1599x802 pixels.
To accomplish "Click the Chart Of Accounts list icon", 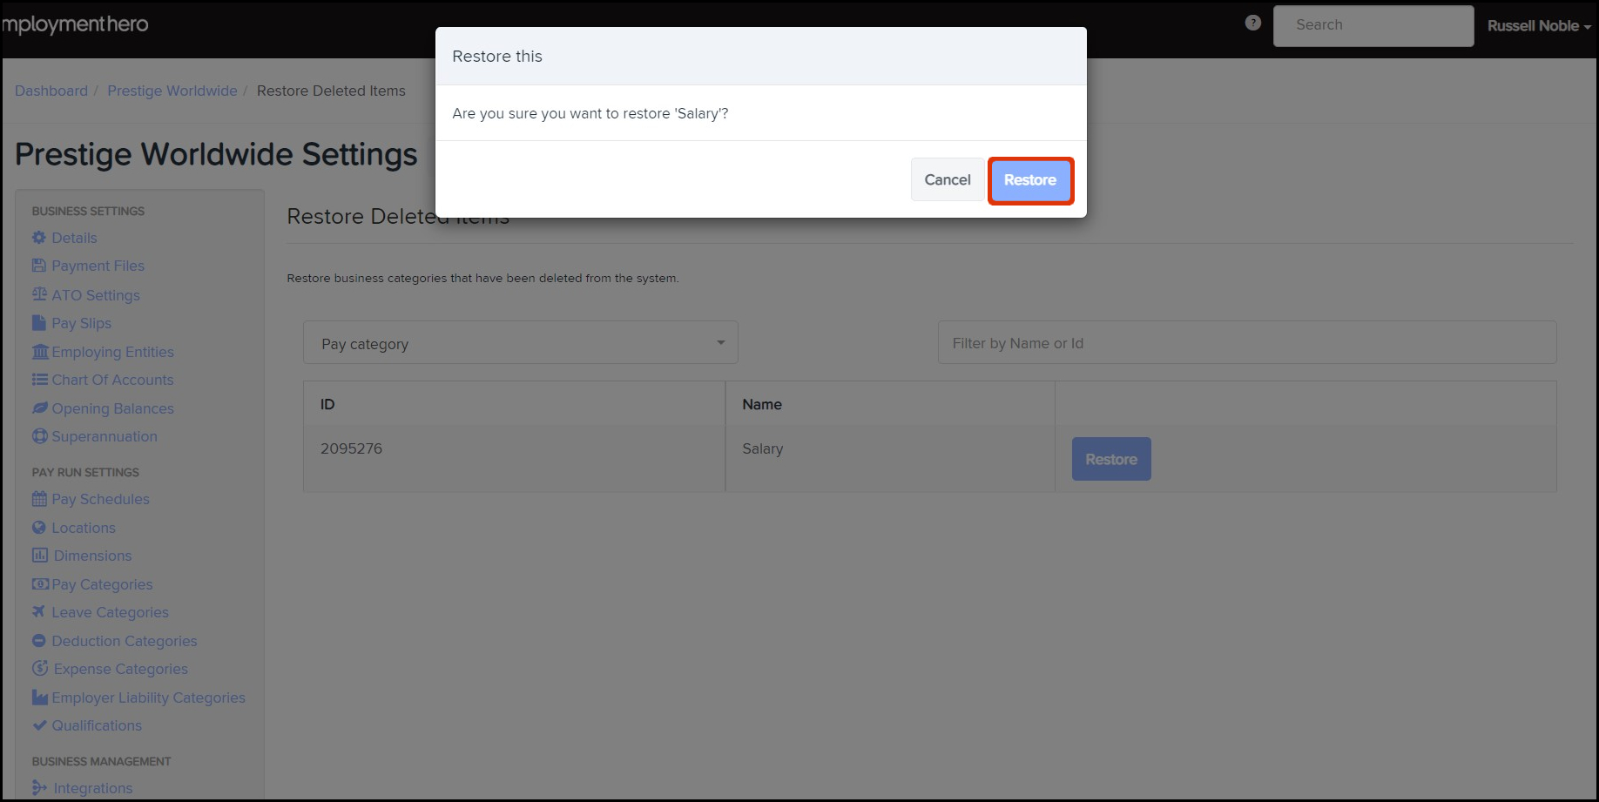I will click(39, 380).
